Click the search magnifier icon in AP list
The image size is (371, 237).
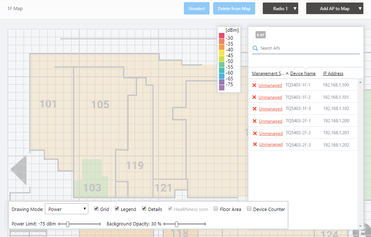point(255,48)
